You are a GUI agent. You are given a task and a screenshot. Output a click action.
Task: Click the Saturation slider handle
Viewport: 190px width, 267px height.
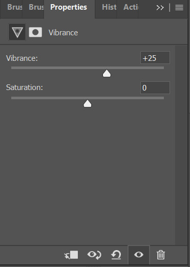(x=88, y=103)
